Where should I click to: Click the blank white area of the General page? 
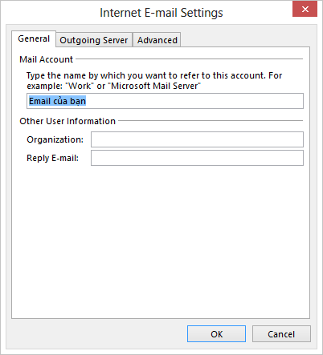tap(161, 240)
